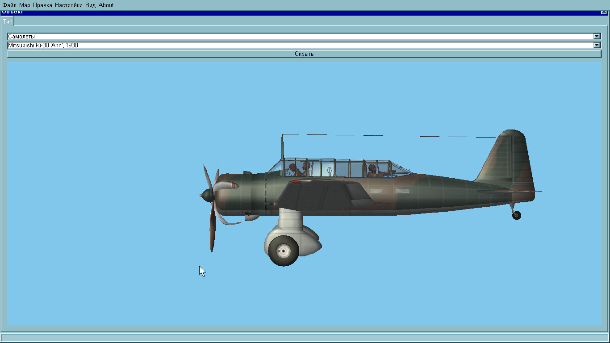The image size is (610, 343).
Task: Close the object panel with title bar button
Action: pos(604,13)
